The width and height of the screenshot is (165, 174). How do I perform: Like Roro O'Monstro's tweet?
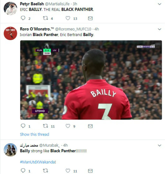pyautogui.click(x=68, y=126)
